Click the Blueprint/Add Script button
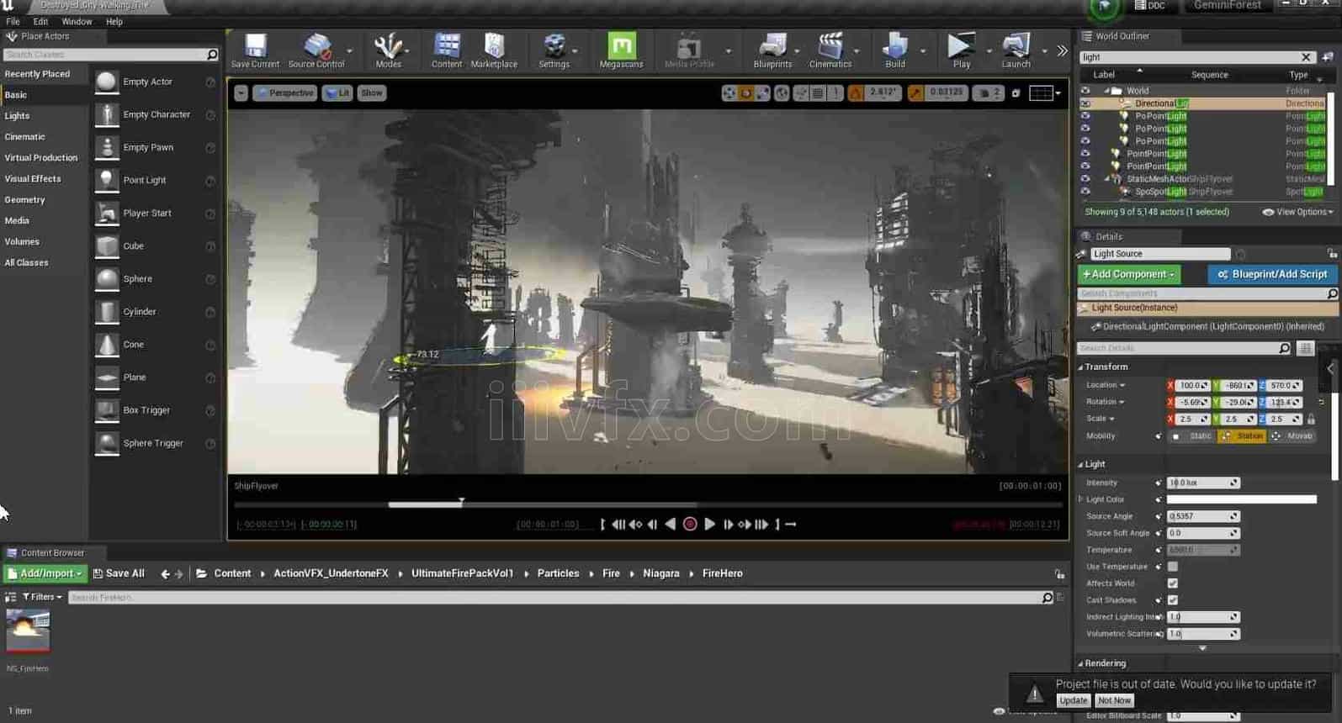 [x=1272, y=274]
